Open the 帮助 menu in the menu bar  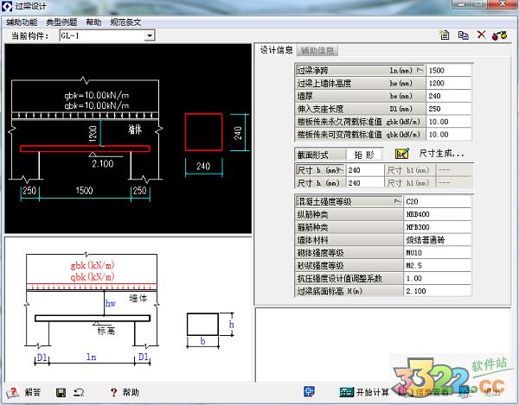(93, 22)
